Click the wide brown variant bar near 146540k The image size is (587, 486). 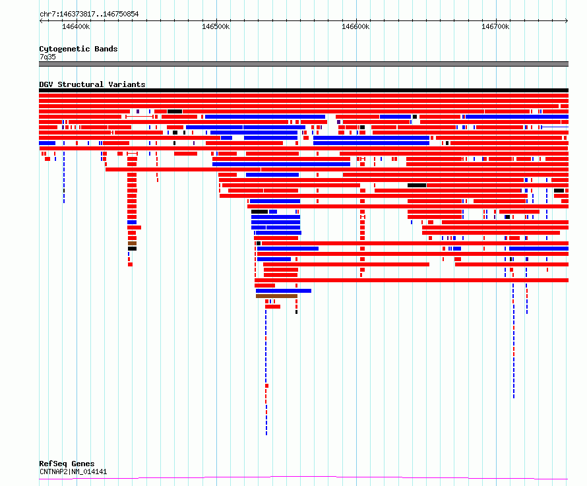(x=276, y=296)
